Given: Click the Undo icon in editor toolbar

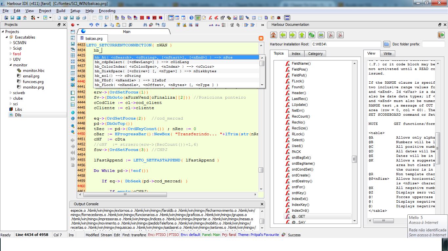Looking at the screenshot, I should (91, 25).
